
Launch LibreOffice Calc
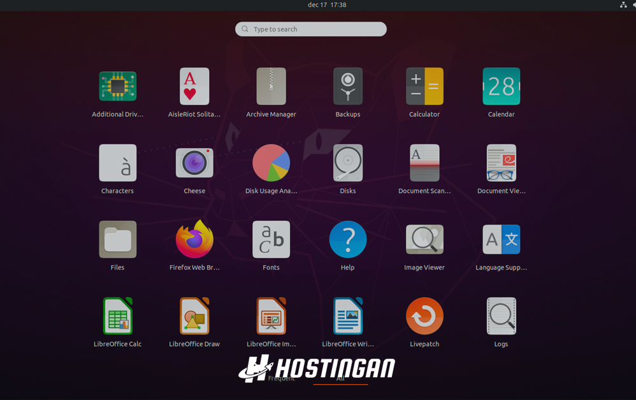click(118, 316)
